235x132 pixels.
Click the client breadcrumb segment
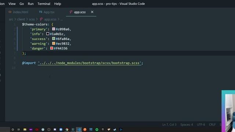21,19
